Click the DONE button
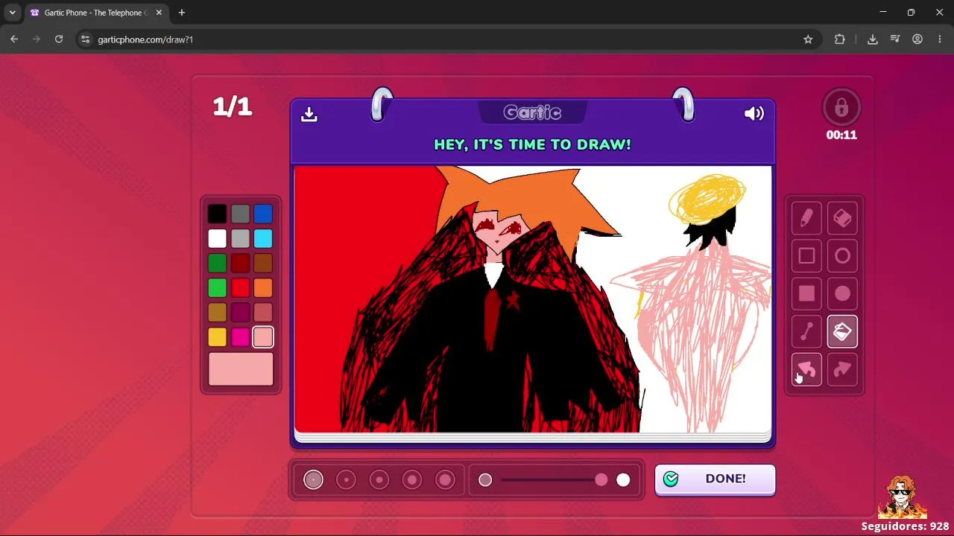 (x=715, y=479)
